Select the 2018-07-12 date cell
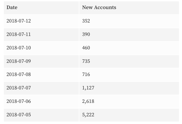This screenshot has width=182, height=124. tap(19, 21)
